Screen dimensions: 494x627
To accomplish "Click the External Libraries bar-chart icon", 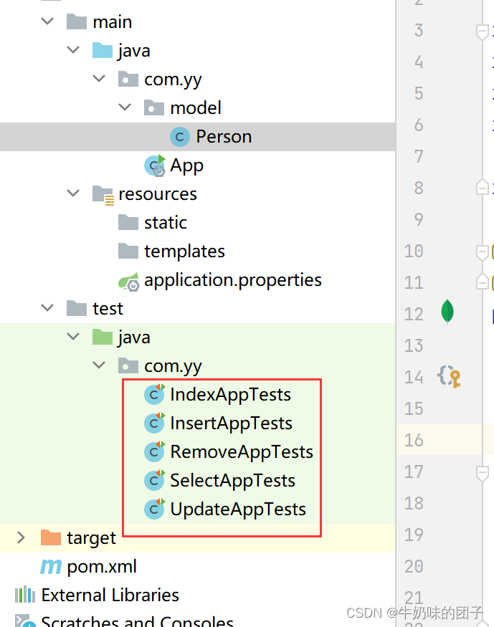I will [25, 595].
